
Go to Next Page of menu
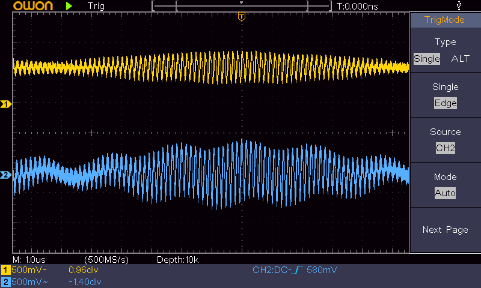[x=445, y=230]
